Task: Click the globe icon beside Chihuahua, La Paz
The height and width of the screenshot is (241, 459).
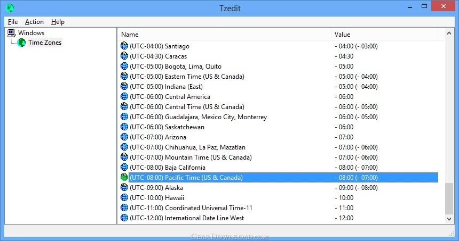Action: (124, 147)
